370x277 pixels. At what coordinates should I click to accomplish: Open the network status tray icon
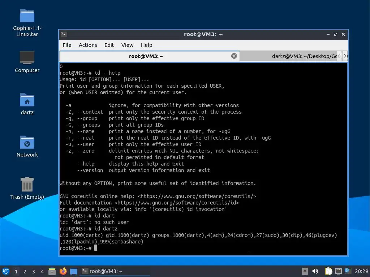pos(339,271)
